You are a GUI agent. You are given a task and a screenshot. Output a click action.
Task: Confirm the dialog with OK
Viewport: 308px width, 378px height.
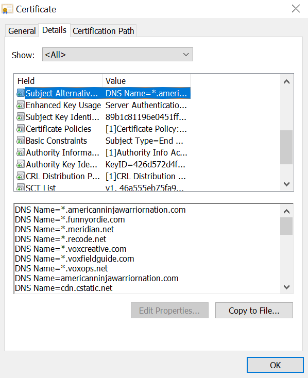click(275, 365)
